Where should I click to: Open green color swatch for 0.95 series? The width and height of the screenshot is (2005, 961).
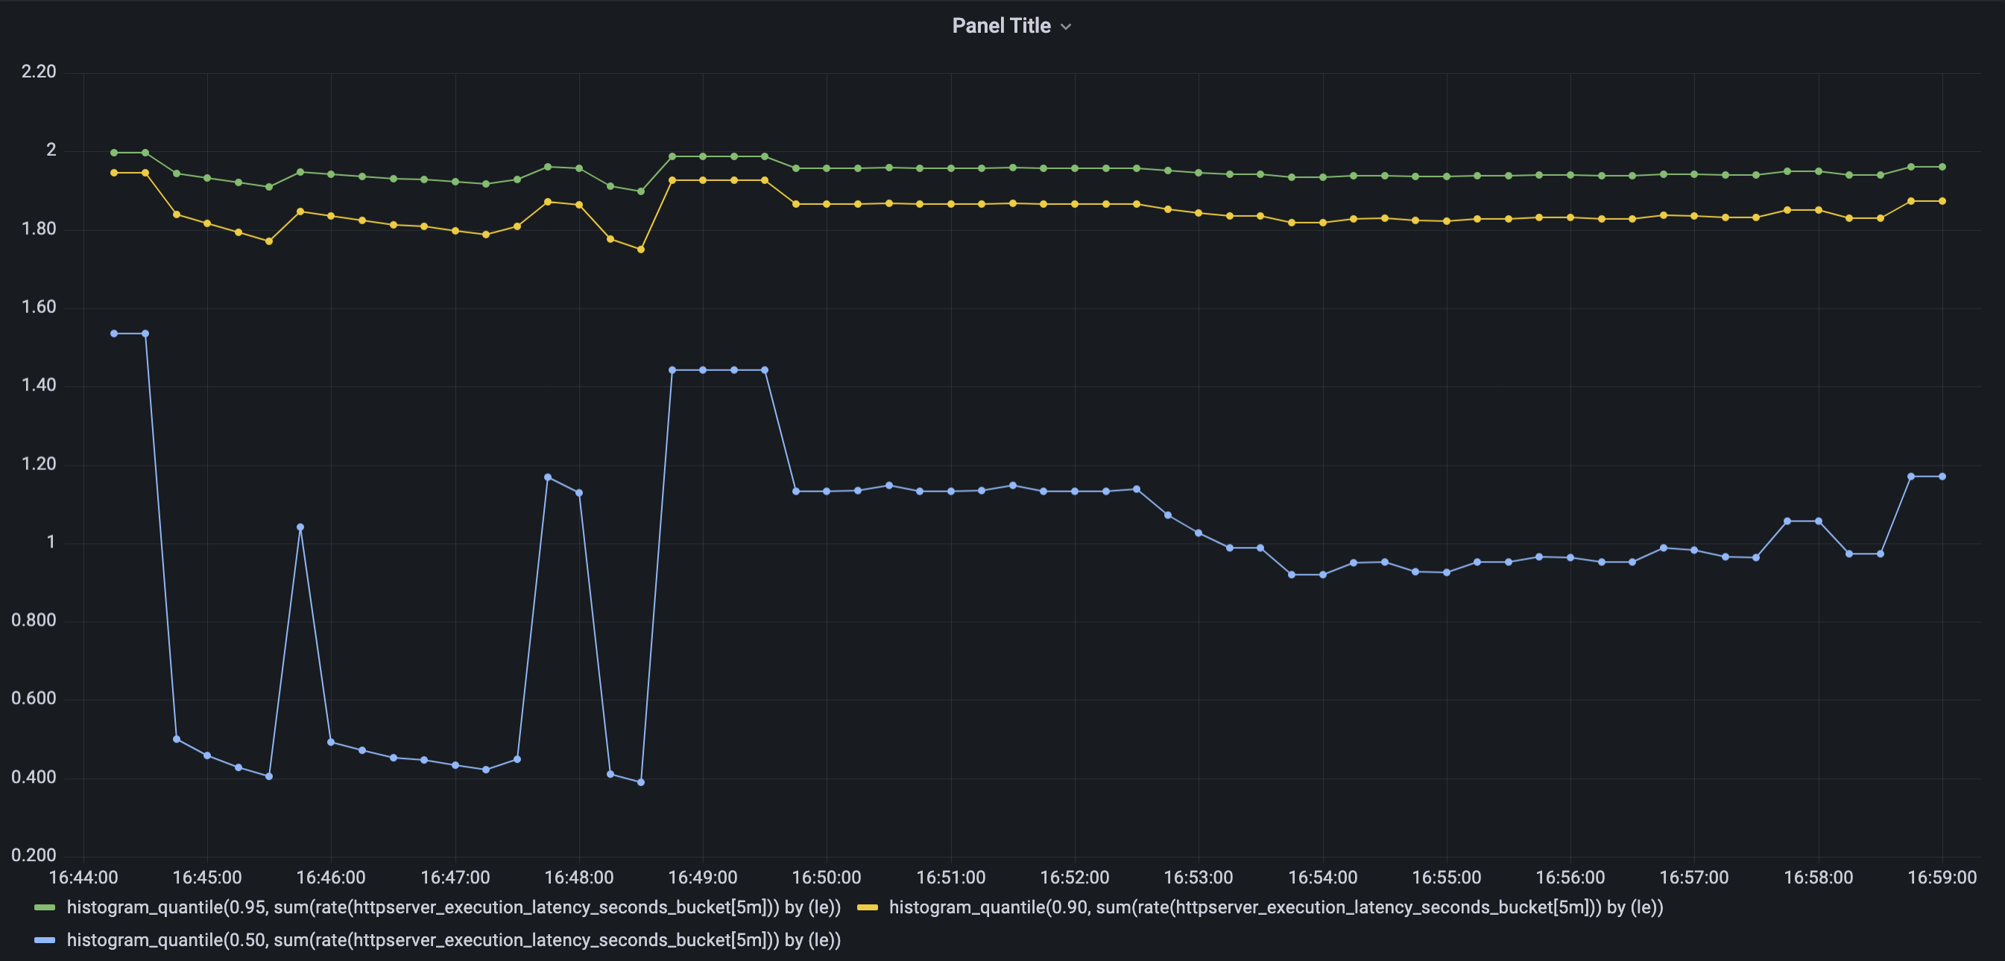click(45, 907)
